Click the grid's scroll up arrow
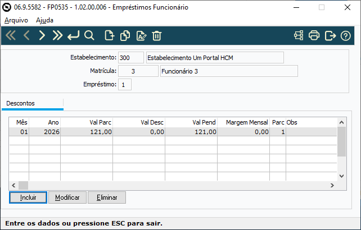This screenshot has height=230, width=361. pyautogui.click(x=342, y=122)
